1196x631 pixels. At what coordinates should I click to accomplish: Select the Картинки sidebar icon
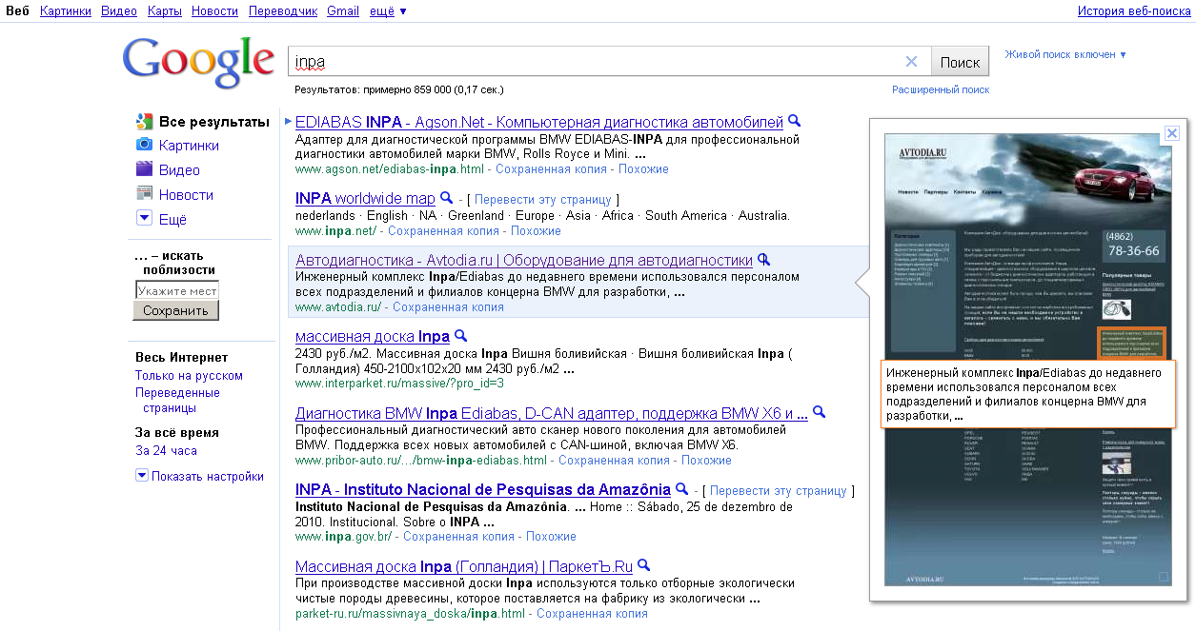pyautogui.click(x=145, y=145)
